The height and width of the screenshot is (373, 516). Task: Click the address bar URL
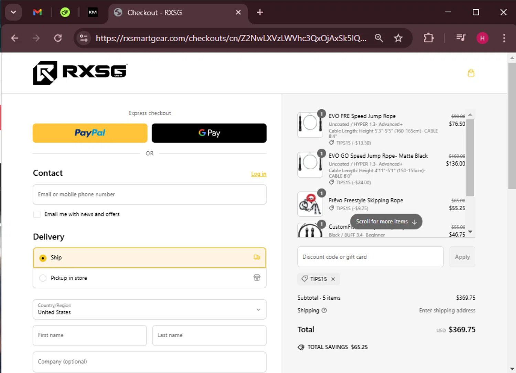click(x=231, y=38)
